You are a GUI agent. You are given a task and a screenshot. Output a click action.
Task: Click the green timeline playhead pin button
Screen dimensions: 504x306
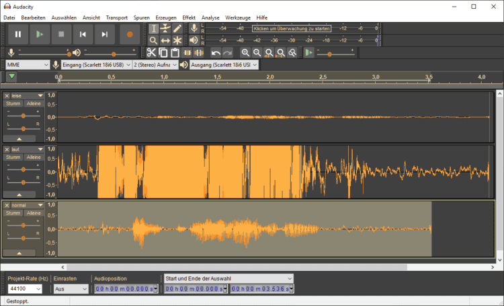12,77
